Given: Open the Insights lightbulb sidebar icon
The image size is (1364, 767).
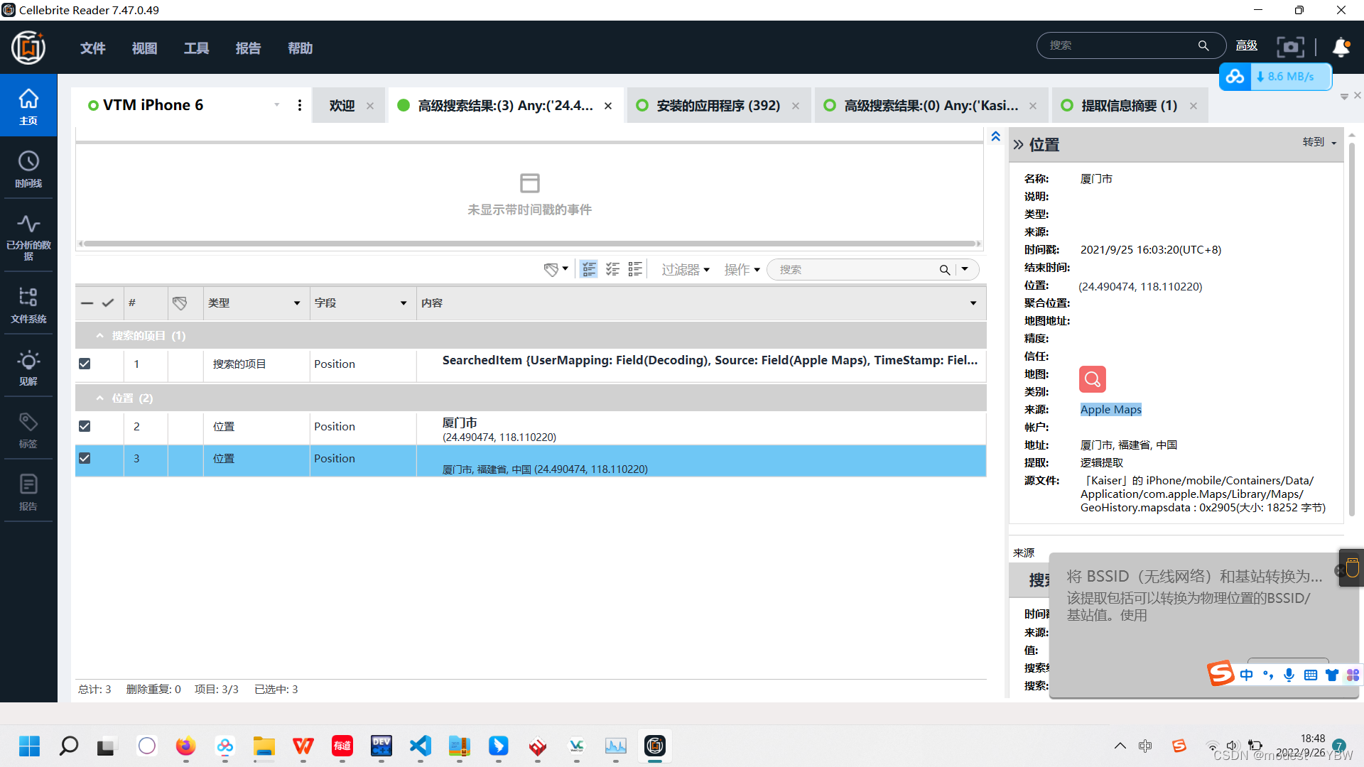Looking at the screenshot, I should [x=28, y=366].
